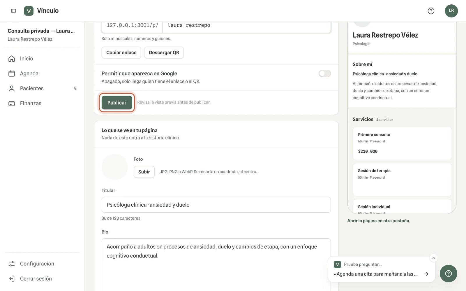Image resolution: width=466 pixels, height=291 pixels.
Task: Click the 127.0.0.1:3001/p/ URL prefix
Action: 132,25
